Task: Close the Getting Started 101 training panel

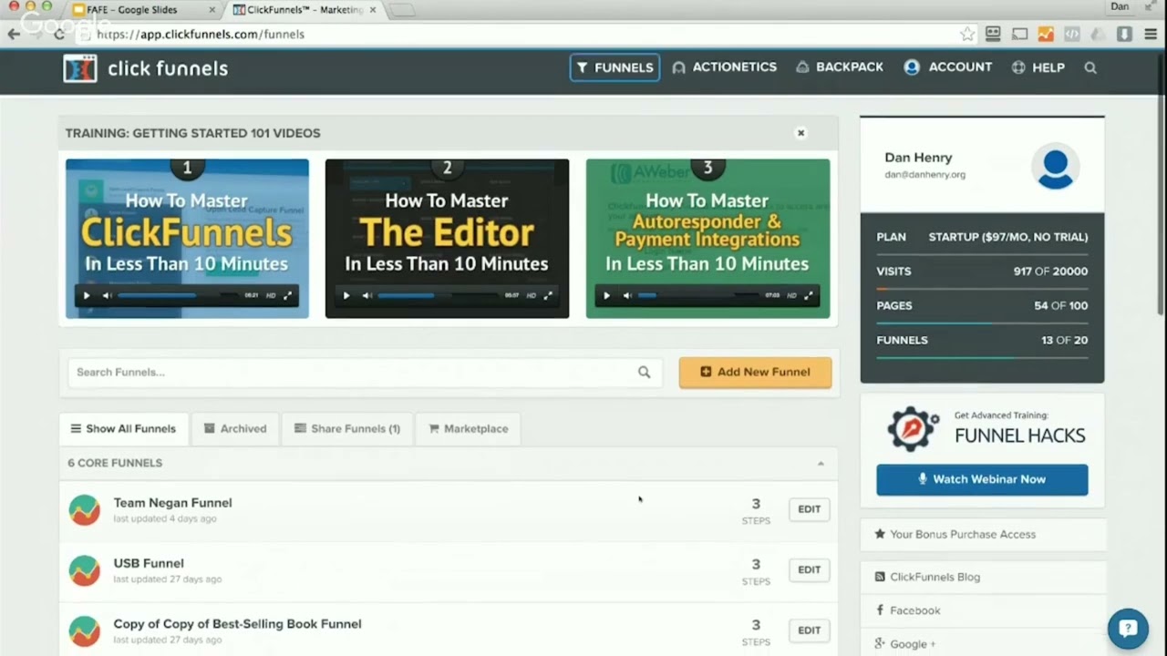Action: point(800,133)
